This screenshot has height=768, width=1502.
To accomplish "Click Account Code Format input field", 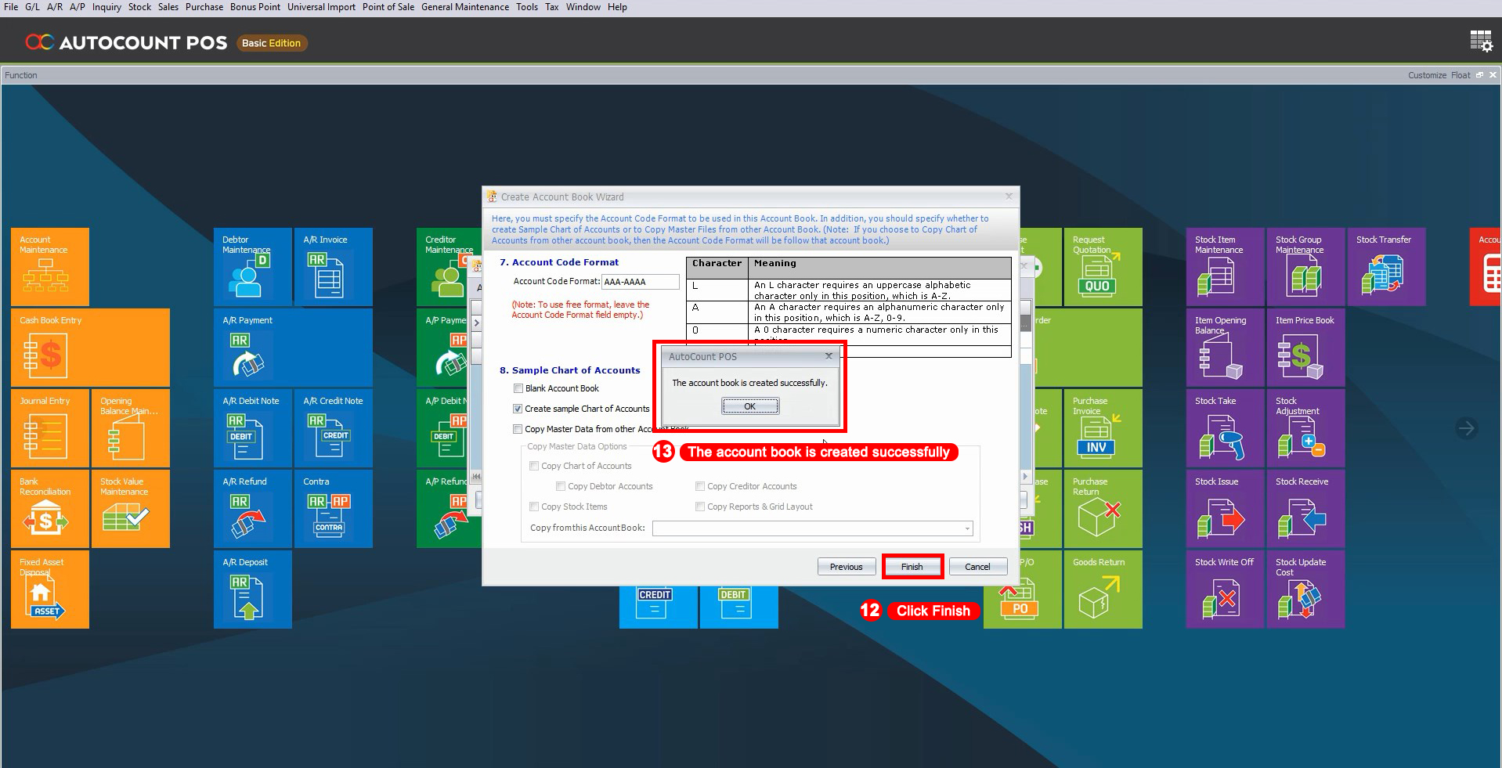I will coord(640,282).
